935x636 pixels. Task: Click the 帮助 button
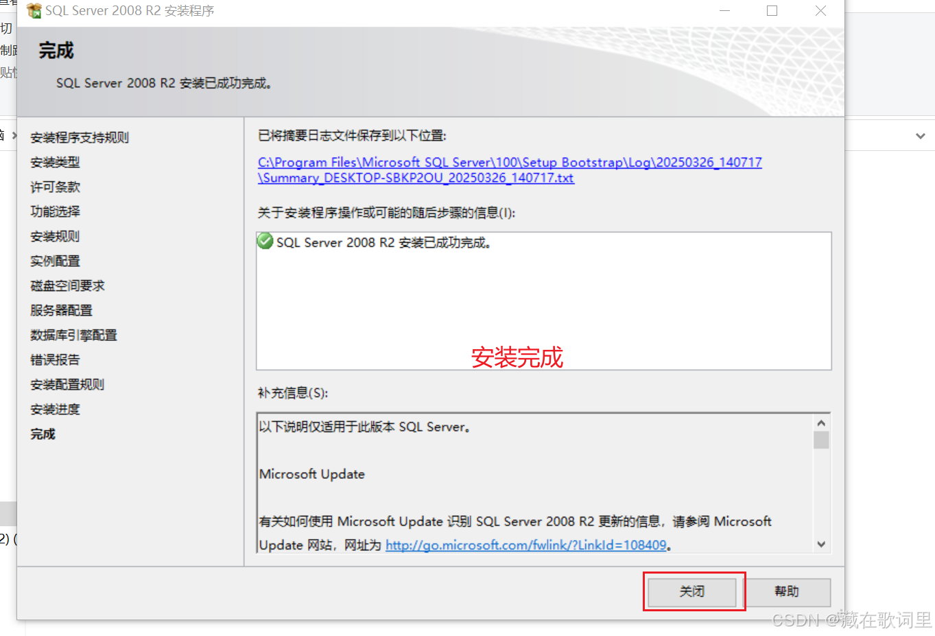[787, 591]
